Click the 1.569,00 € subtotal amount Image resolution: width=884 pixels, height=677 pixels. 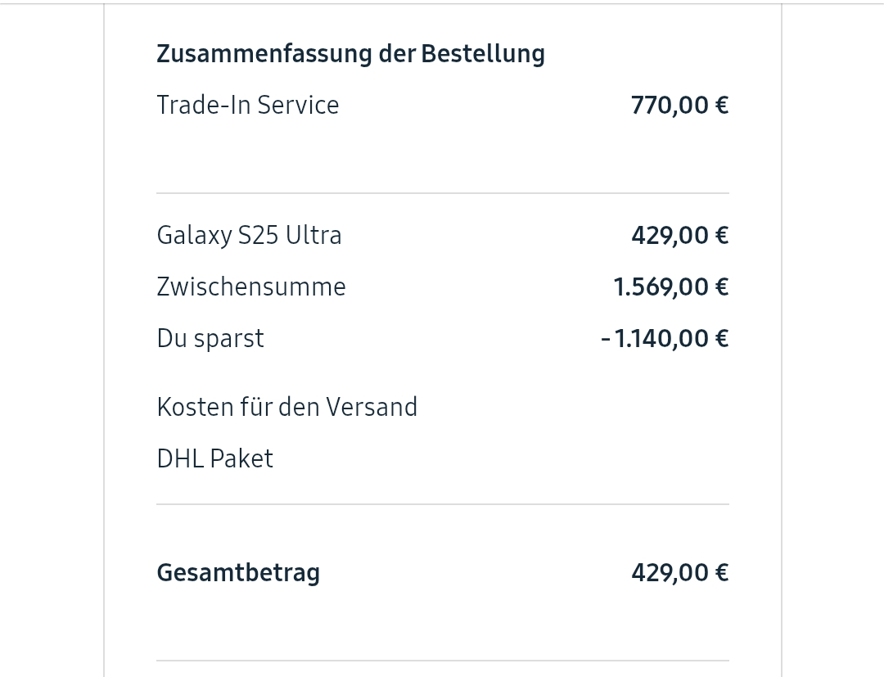[670, 287]
